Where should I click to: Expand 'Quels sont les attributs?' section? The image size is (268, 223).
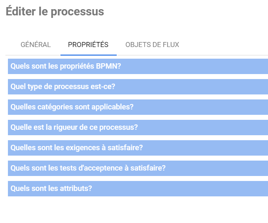(x=138, y=188)
